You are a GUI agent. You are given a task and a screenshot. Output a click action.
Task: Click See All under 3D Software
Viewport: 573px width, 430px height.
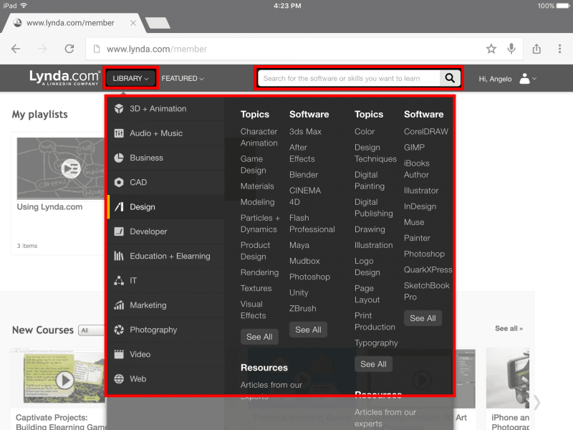pyautogui.click(x=308, y=330)
